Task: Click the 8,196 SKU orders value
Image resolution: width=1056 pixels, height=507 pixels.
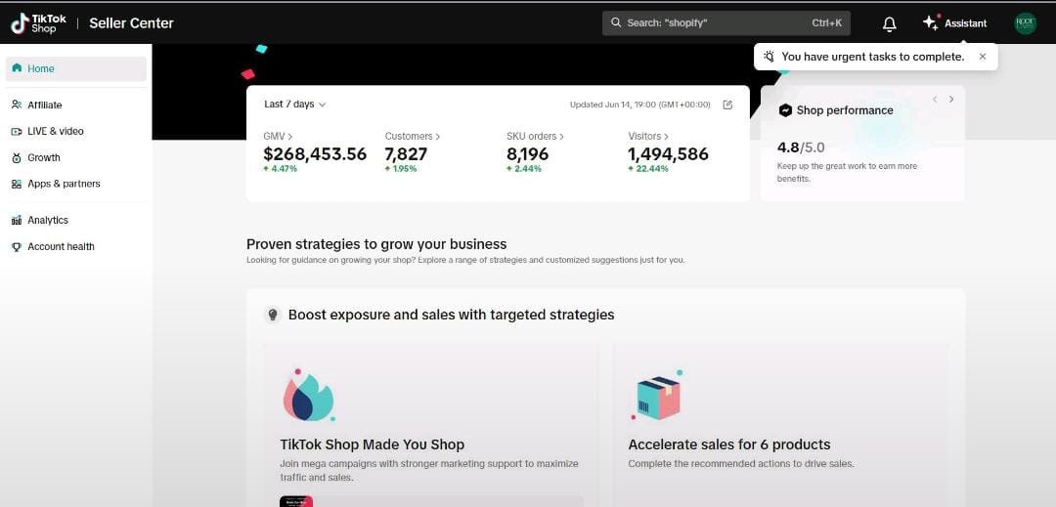Action: (x=527, y=154)
